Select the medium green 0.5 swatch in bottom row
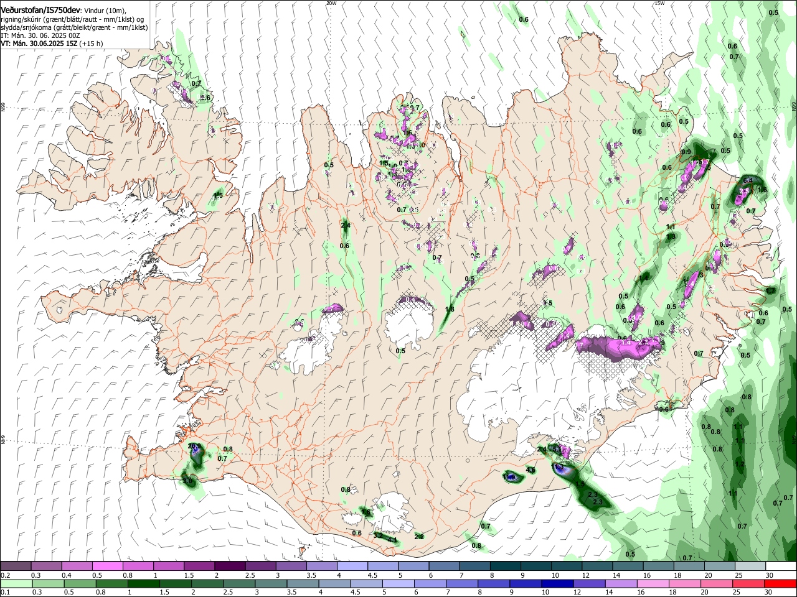797x597 pixels. point(79,583)
